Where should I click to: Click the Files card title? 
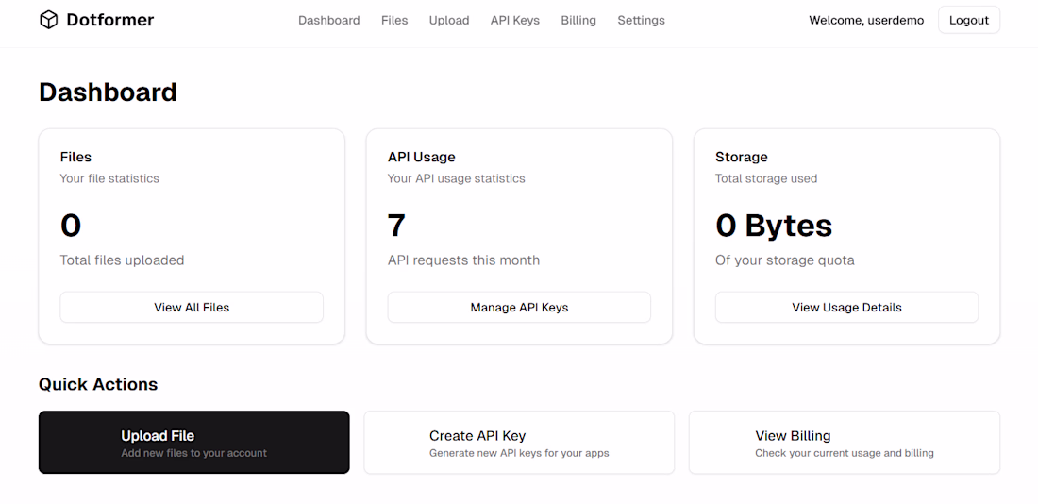point(75,157)
